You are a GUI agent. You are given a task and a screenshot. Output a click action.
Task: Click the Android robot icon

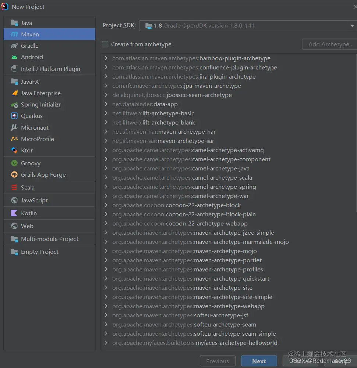click(x=14, y=57)
